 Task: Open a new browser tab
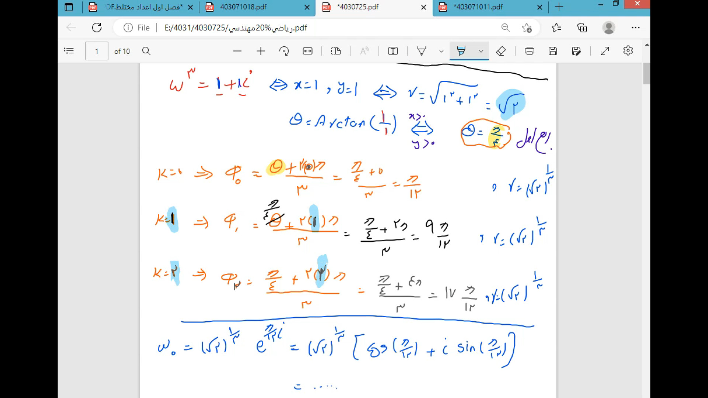point(559,7)
